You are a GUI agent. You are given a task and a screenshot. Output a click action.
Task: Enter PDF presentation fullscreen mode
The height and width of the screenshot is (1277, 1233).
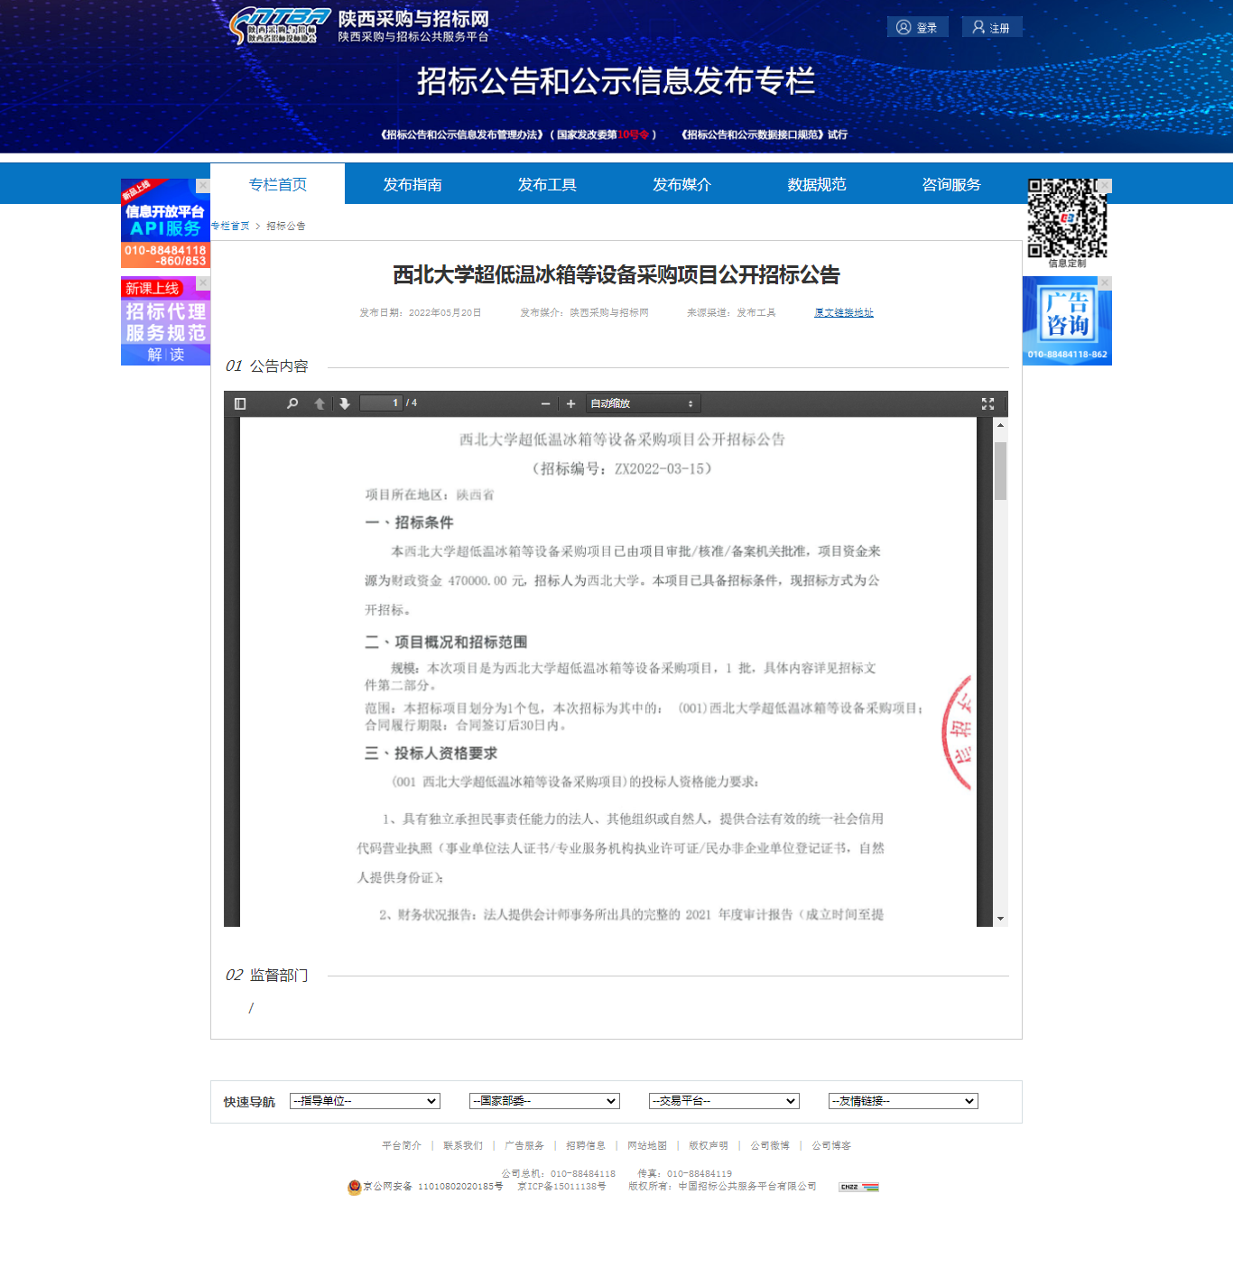click(987, 403)
